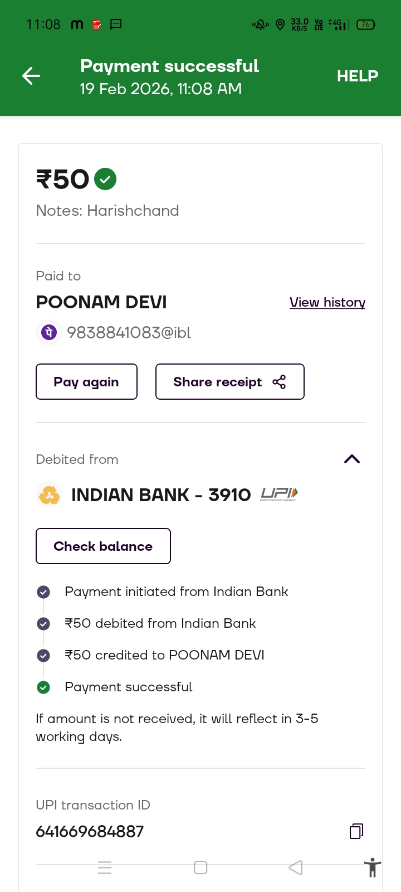
Task: Tap the Payment initiated step checkmark
Action: click(x=43, y=592)
